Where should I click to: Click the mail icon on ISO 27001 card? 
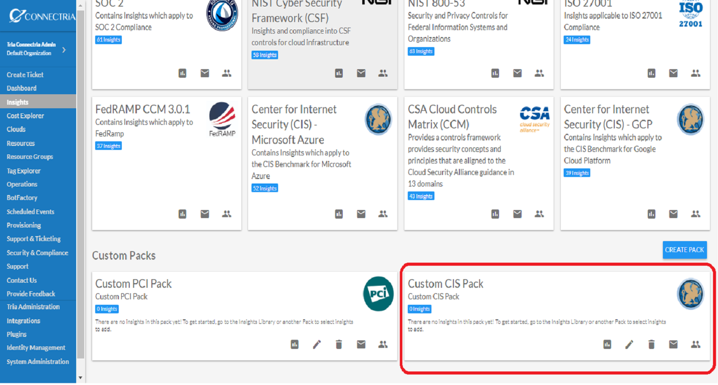[673, 73]
